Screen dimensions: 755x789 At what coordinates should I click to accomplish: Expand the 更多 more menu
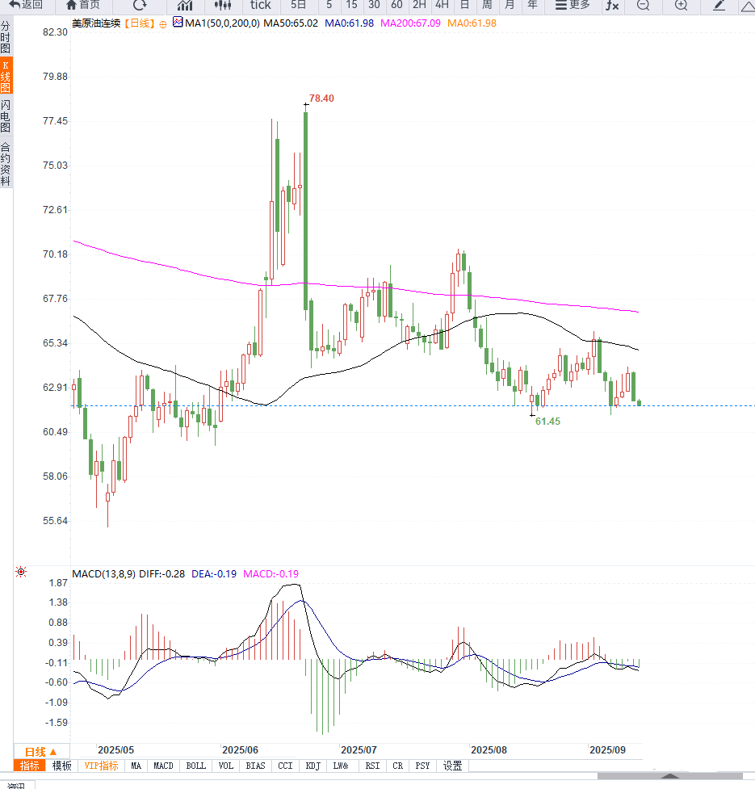573,5
